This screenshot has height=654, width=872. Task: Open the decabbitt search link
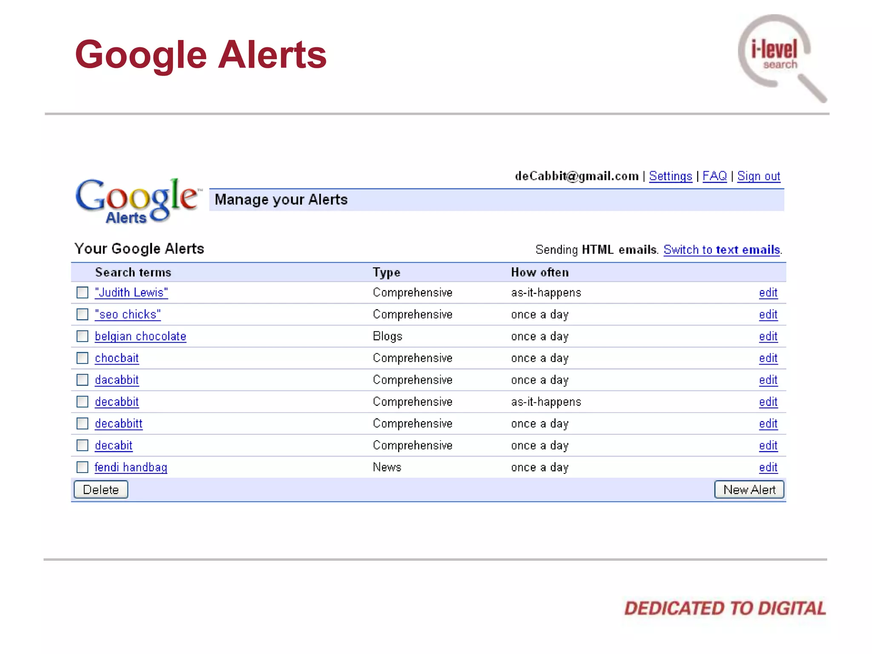[x=118, y=423]
